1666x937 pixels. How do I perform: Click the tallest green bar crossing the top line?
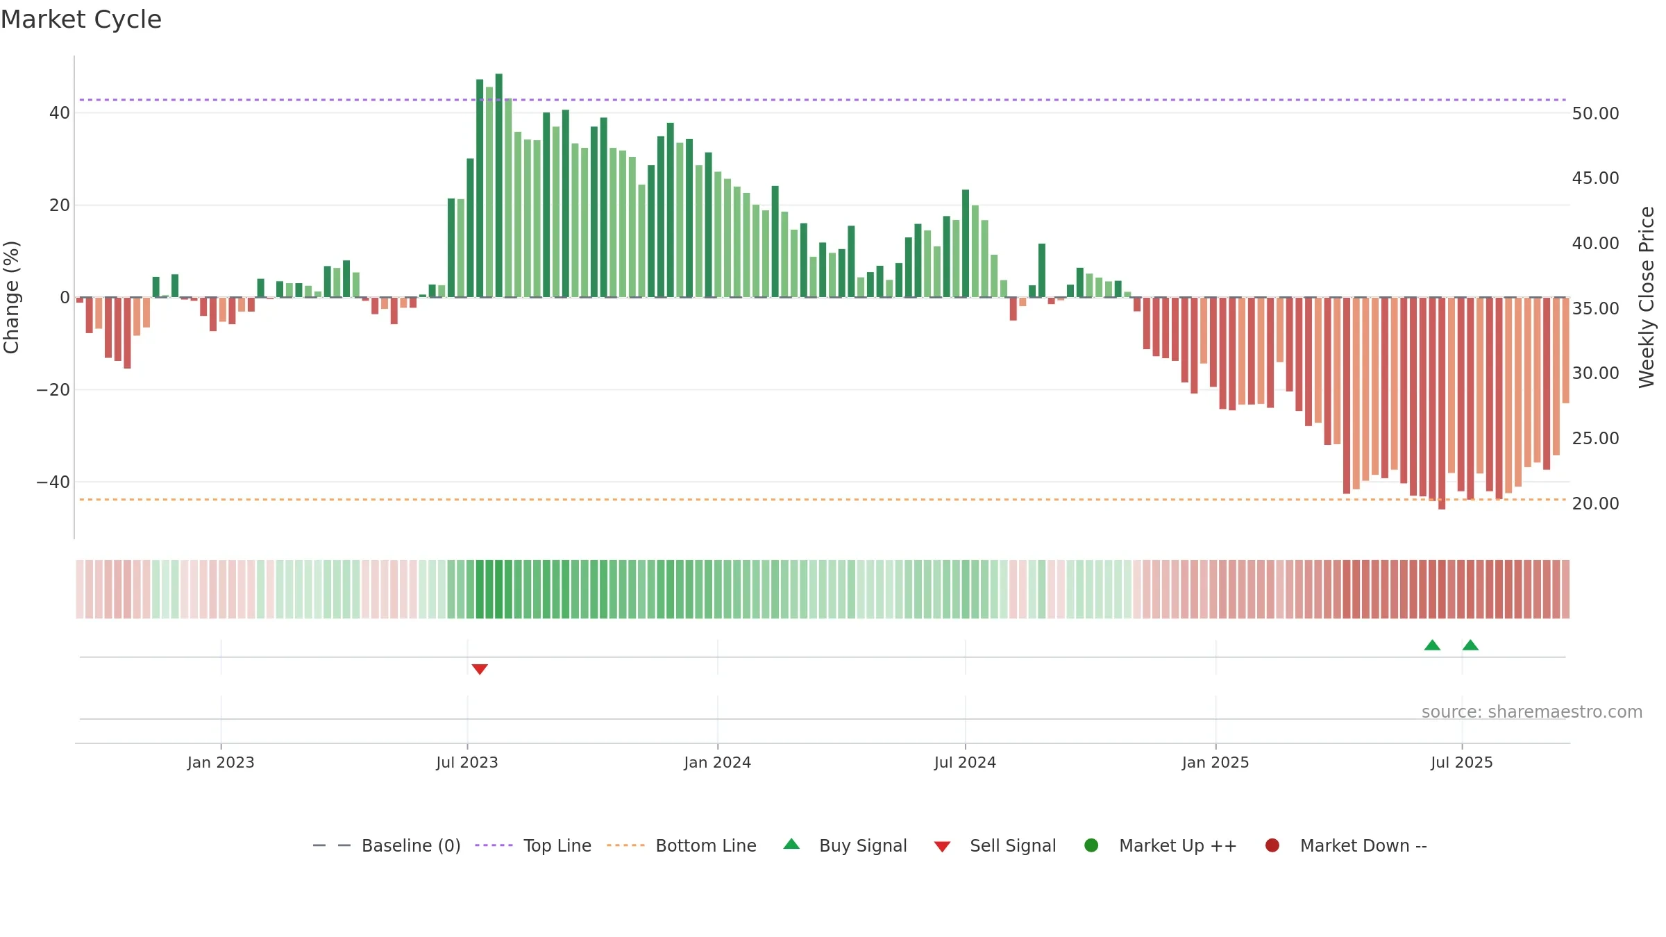coord(498,185)
